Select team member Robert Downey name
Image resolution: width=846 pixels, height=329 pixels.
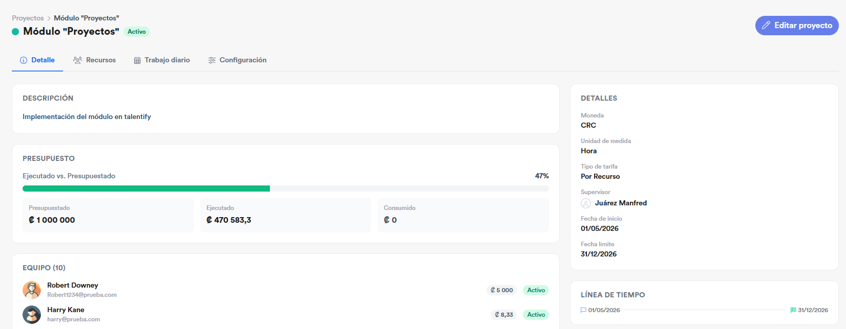73,285
